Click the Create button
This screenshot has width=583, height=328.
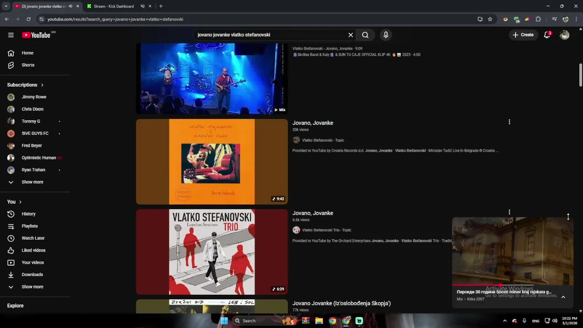click(523, 35)
